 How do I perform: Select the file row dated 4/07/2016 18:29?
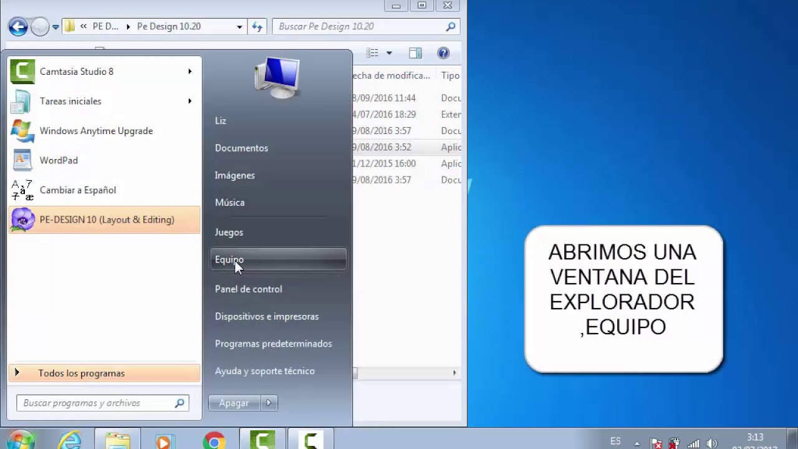pos(407,115)
